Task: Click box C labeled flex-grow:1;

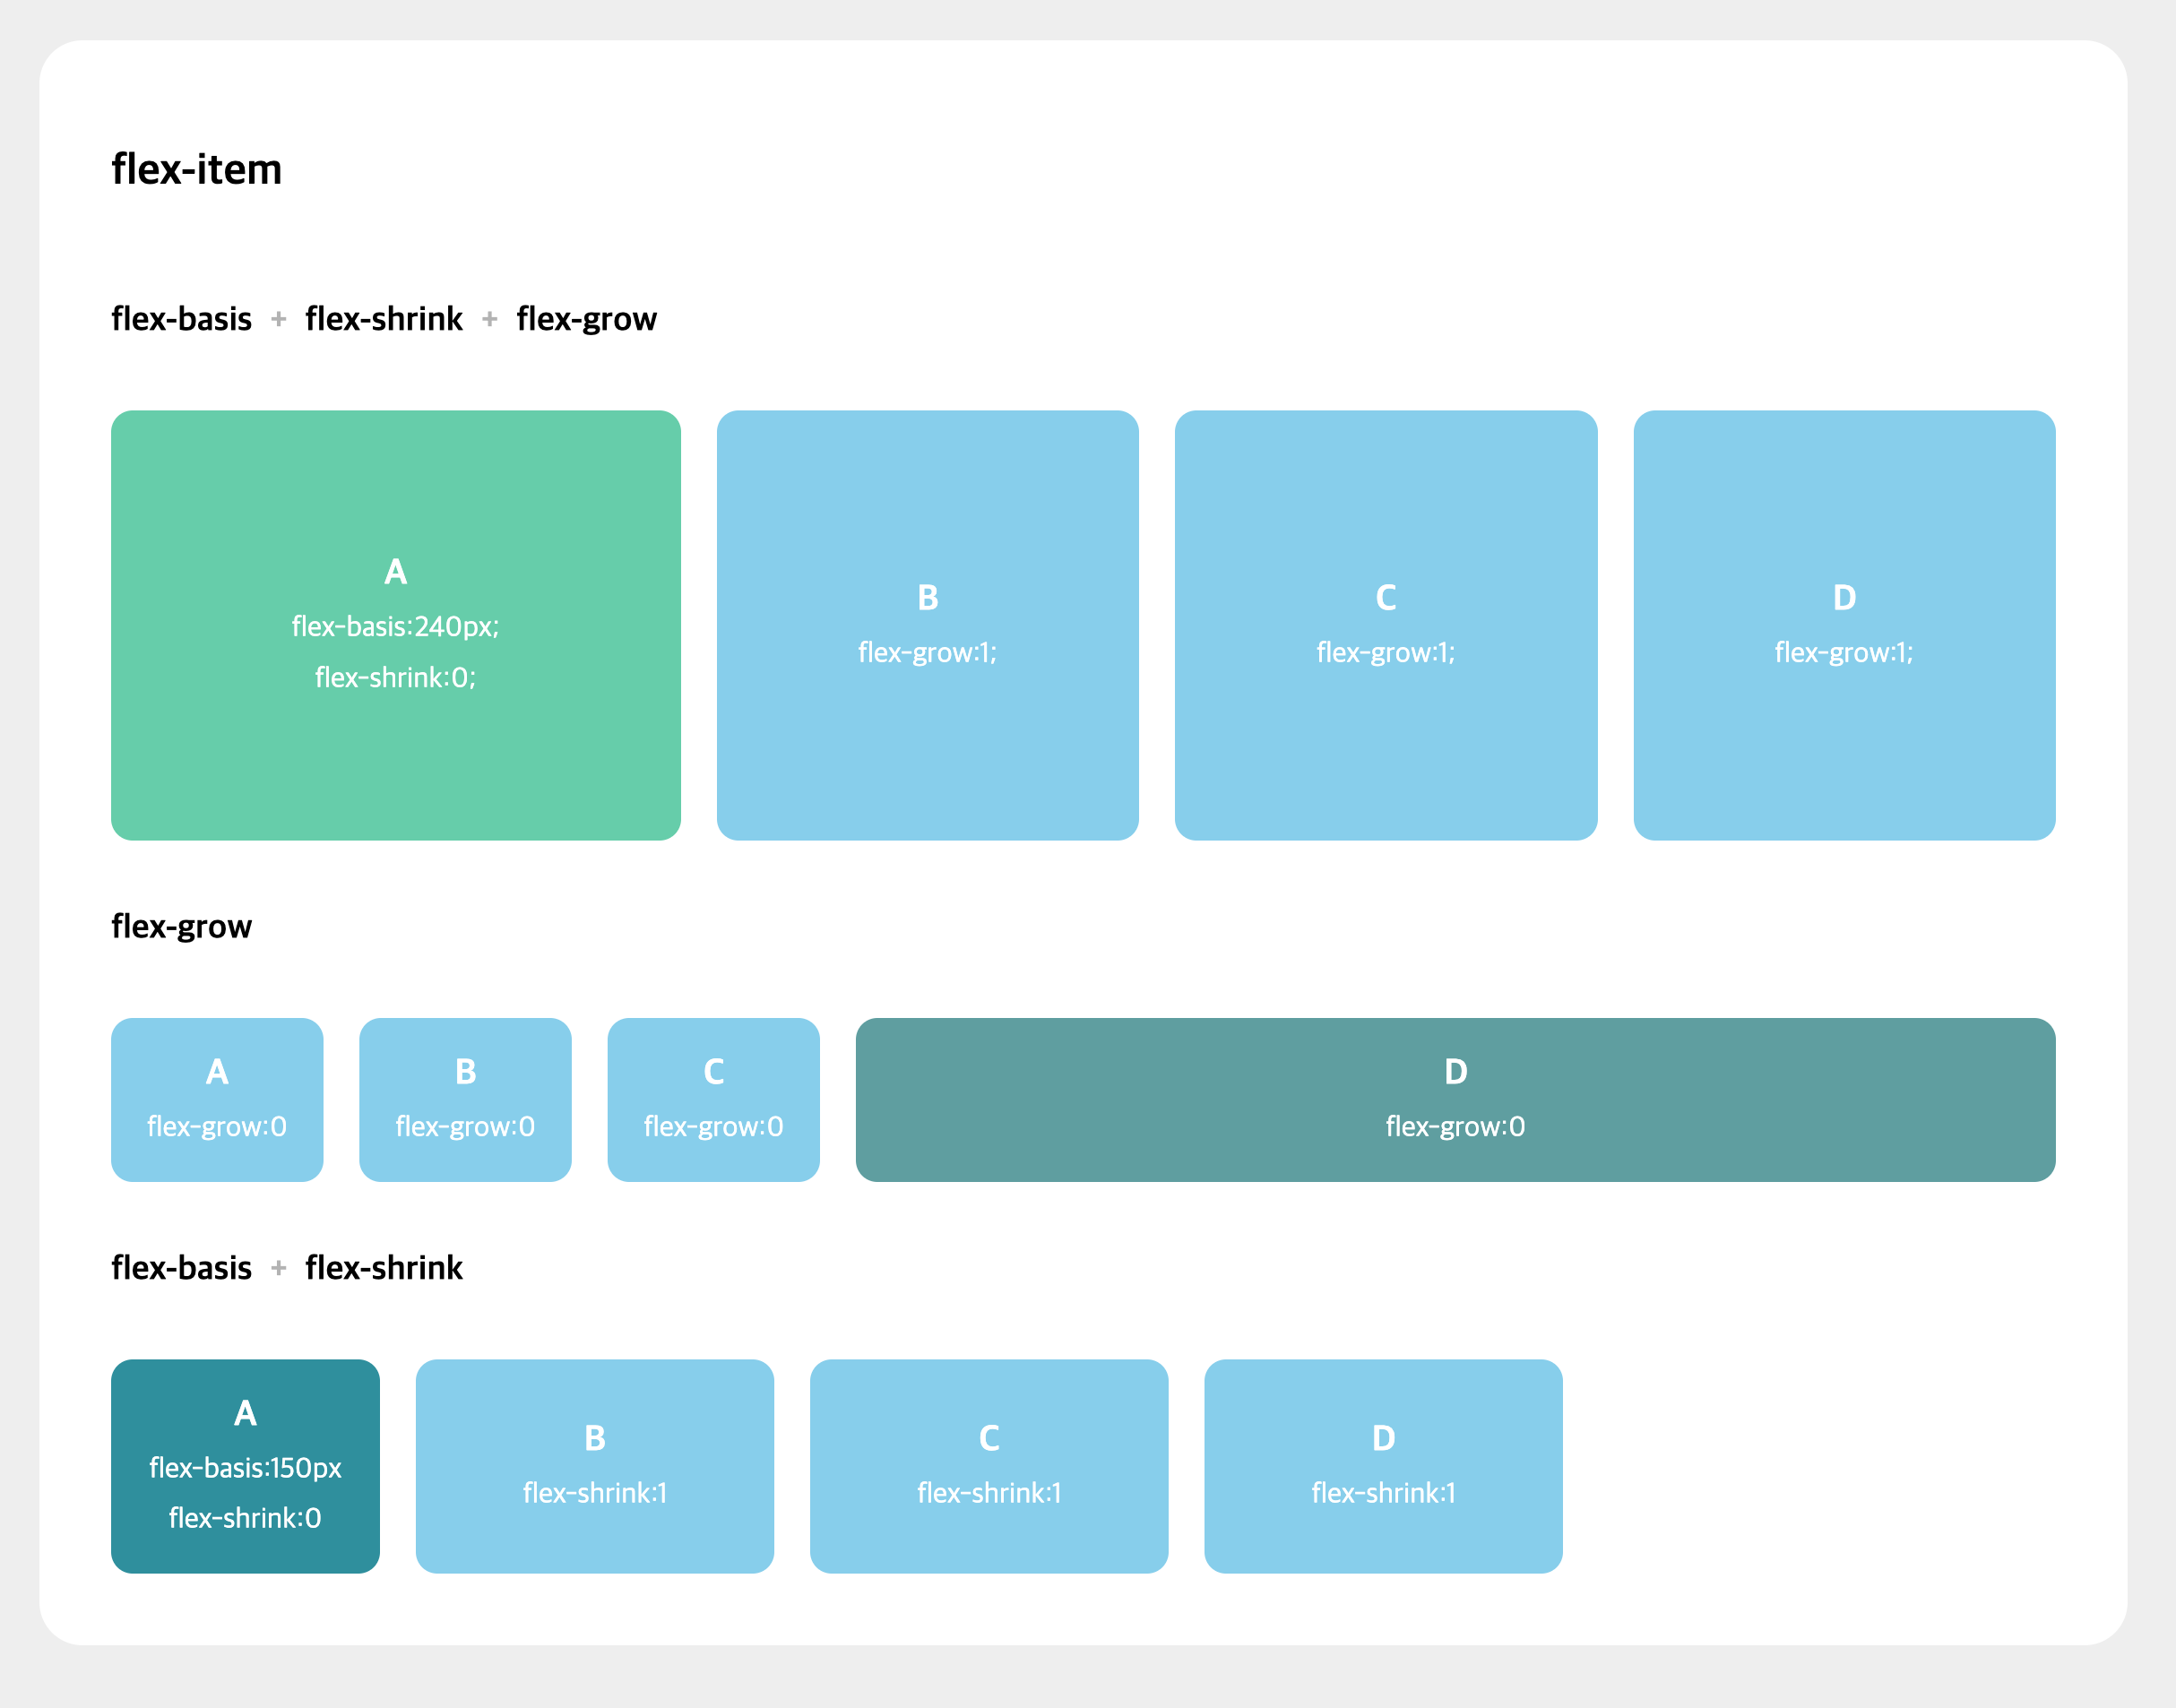Action: [x=1385, y=625]
